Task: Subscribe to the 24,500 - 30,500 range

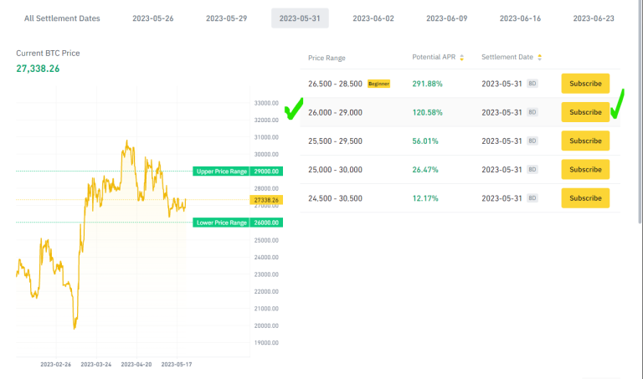Action: pos(585,198)
